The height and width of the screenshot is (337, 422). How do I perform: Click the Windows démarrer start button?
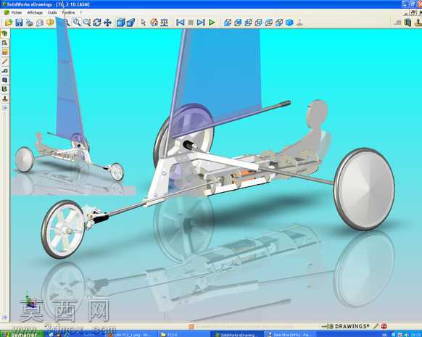(x=22, y=334)
